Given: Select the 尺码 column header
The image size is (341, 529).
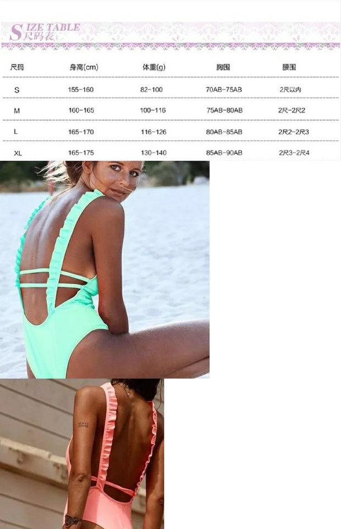Looking at the screenshot, I should (x=17, y=67).
